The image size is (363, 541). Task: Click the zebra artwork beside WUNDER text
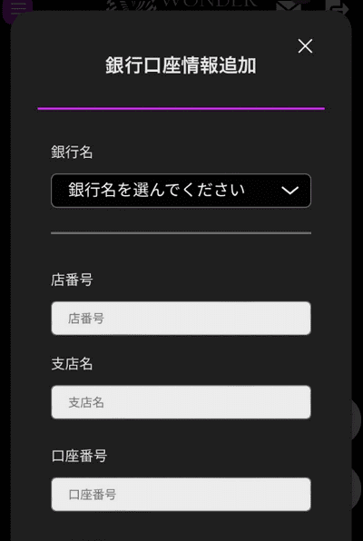(x=132, y=5)
